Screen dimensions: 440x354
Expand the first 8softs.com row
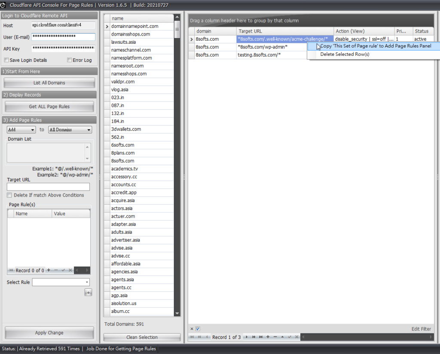coord(191,39)
